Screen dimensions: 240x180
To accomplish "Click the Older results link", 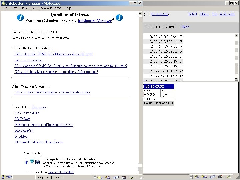I will pyautogui.click(x=185, y=27).
